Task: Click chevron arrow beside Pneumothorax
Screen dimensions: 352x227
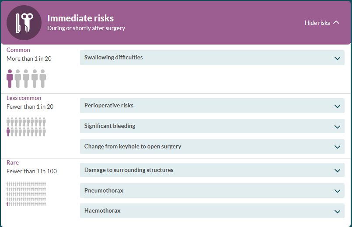Action: [x=337, y=191]
